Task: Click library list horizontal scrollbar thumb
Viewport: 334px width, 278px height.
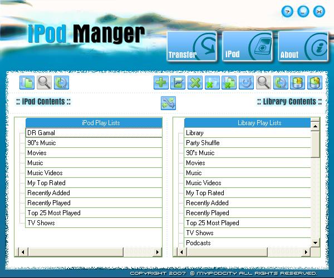Action: 227,252
